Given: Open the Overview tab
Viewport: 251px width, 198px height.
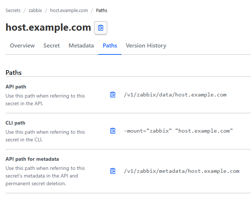Looking at the screenshot, I should point(22,46).
